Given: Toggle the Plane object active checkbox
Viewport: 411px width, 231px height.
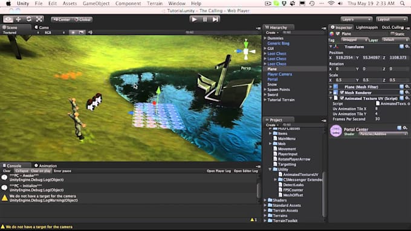Looking at the screenshot, I should click(x=338, y=34).
